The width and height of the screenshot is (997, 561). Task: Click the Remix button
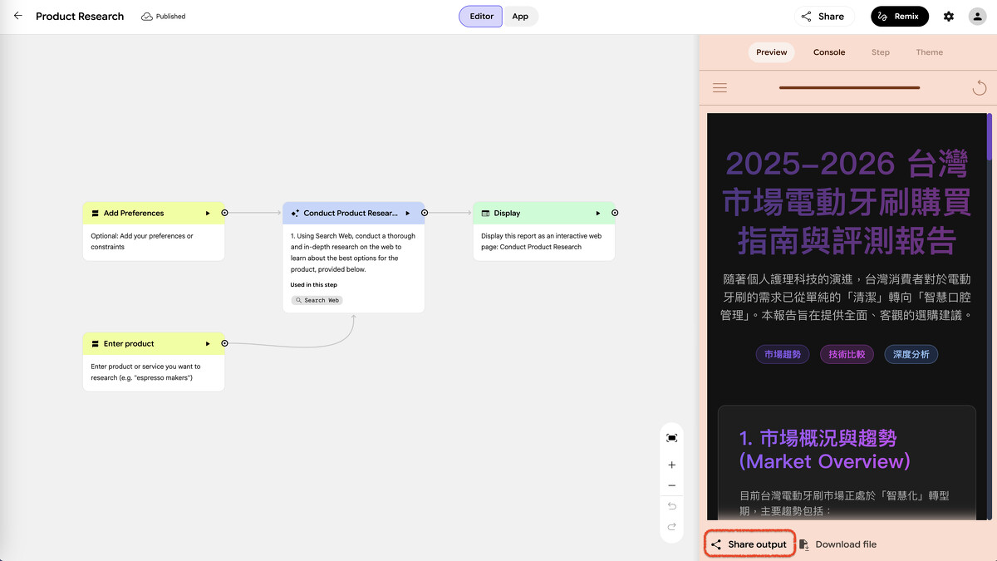point(899,17)
